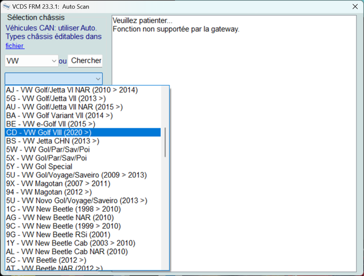
Task: Click the VCDS app icon in title bar
Action: coord(6,6)
